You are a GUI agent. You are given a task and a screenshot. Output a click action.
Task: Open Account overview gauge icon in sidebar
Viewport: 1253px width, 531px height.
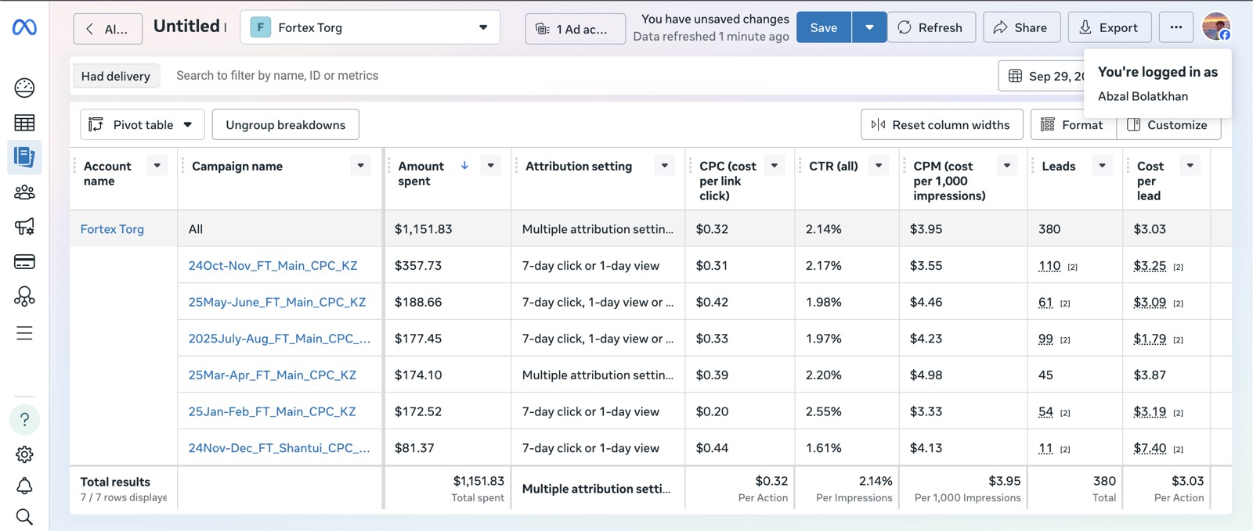pos(24,88)
